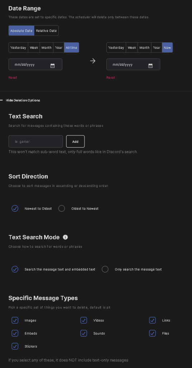Open the end date calendar picker icon

[x=150, y=66]
